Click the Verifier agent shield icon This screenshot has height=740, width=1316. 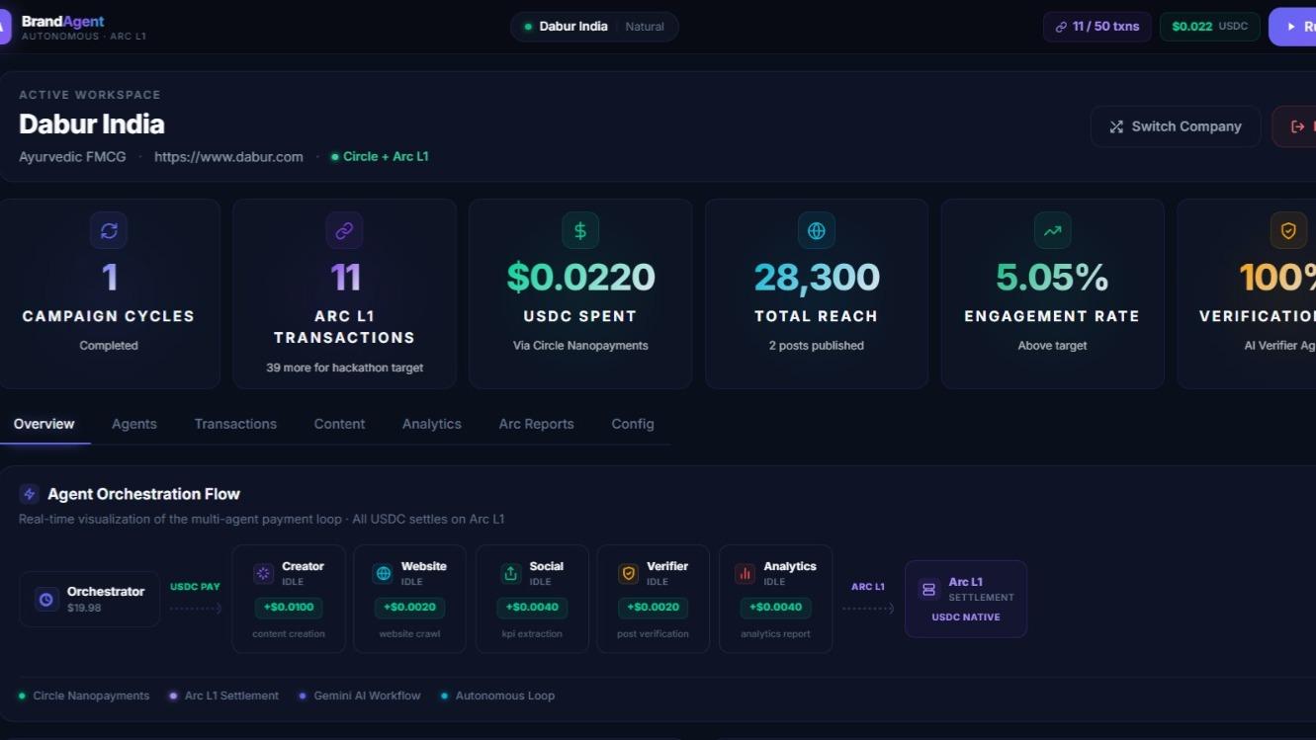tap(628, 573)
